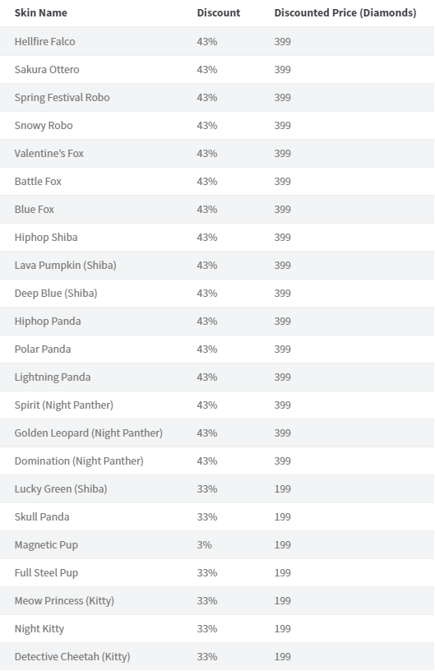Click the Discounted Price (Diamonds) header

(x=345, y=13)
